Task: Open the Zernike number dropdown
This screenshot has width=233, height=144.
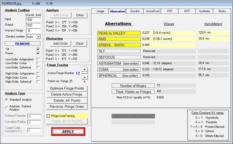Action: (38, 36)
